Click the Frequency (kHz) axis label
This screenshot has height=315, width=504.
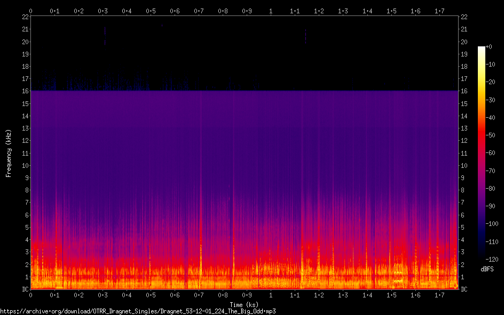(9, 153)
